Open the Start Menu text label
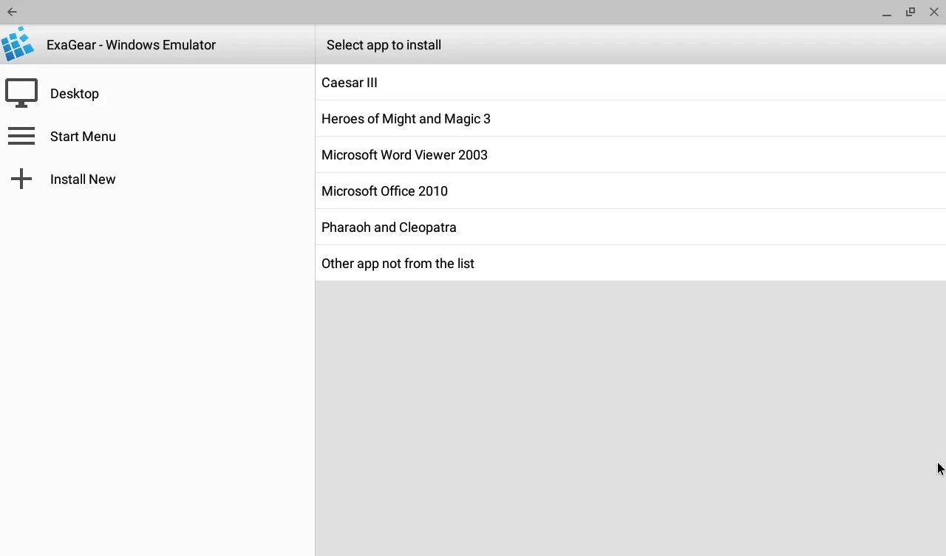The width and height of the screenshot is (946, 556). [83, 137]
